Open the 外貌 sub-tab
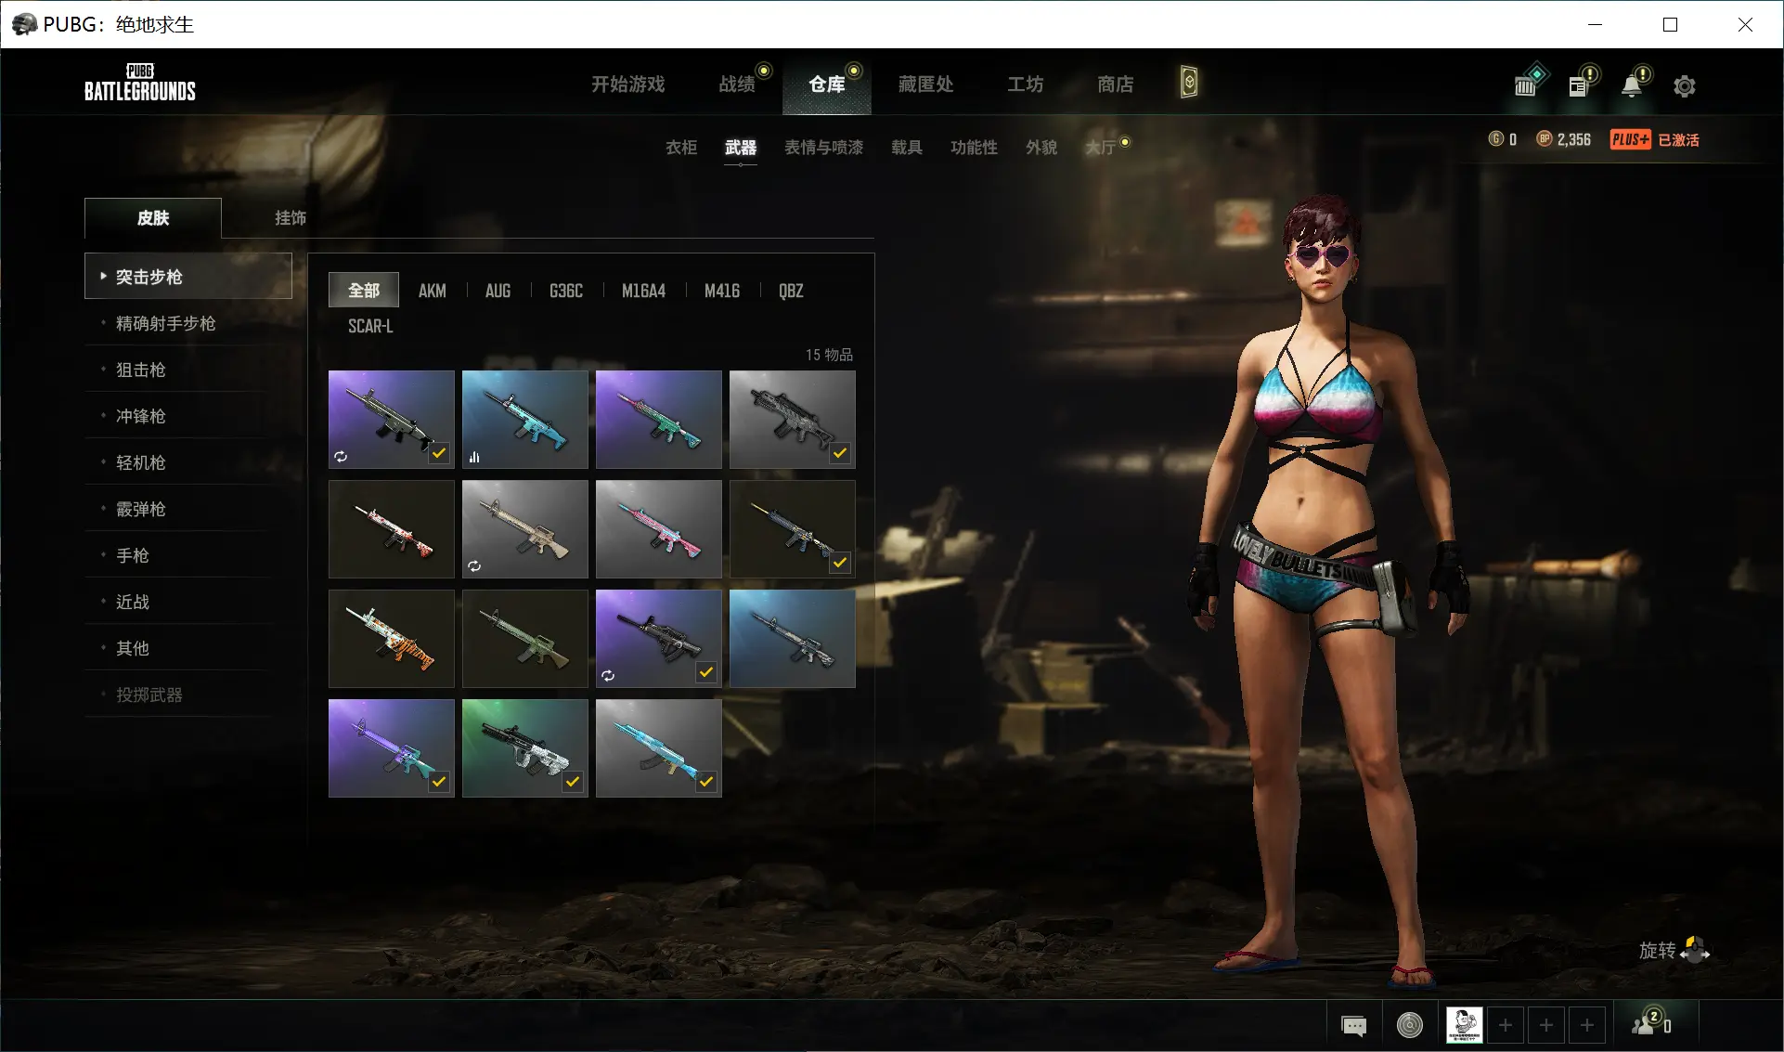The image size is (1784, 1052). click(x=1041, y=147)
